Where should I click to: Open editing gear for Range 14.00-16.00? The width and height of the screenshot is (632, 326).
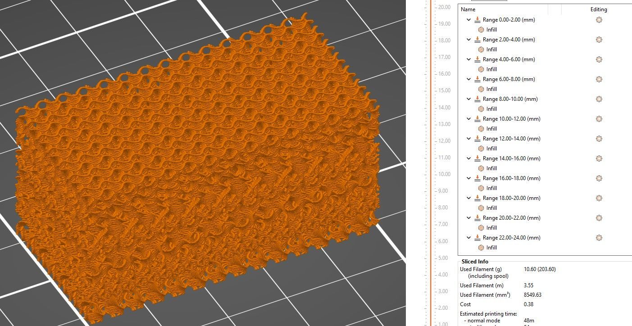599,158
